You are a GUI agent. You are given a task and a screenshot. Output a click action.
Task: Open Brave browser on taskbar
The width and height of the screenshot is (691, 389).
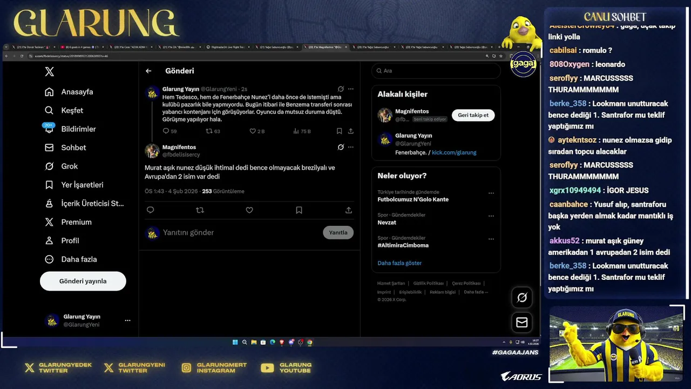pos(282,342)
